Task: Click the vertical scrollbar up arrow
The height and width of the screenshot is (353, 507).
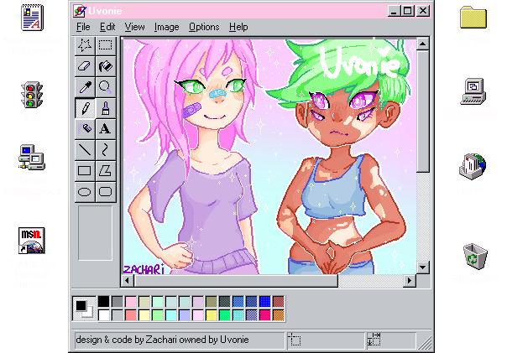Action: click(x=422, y=44)
